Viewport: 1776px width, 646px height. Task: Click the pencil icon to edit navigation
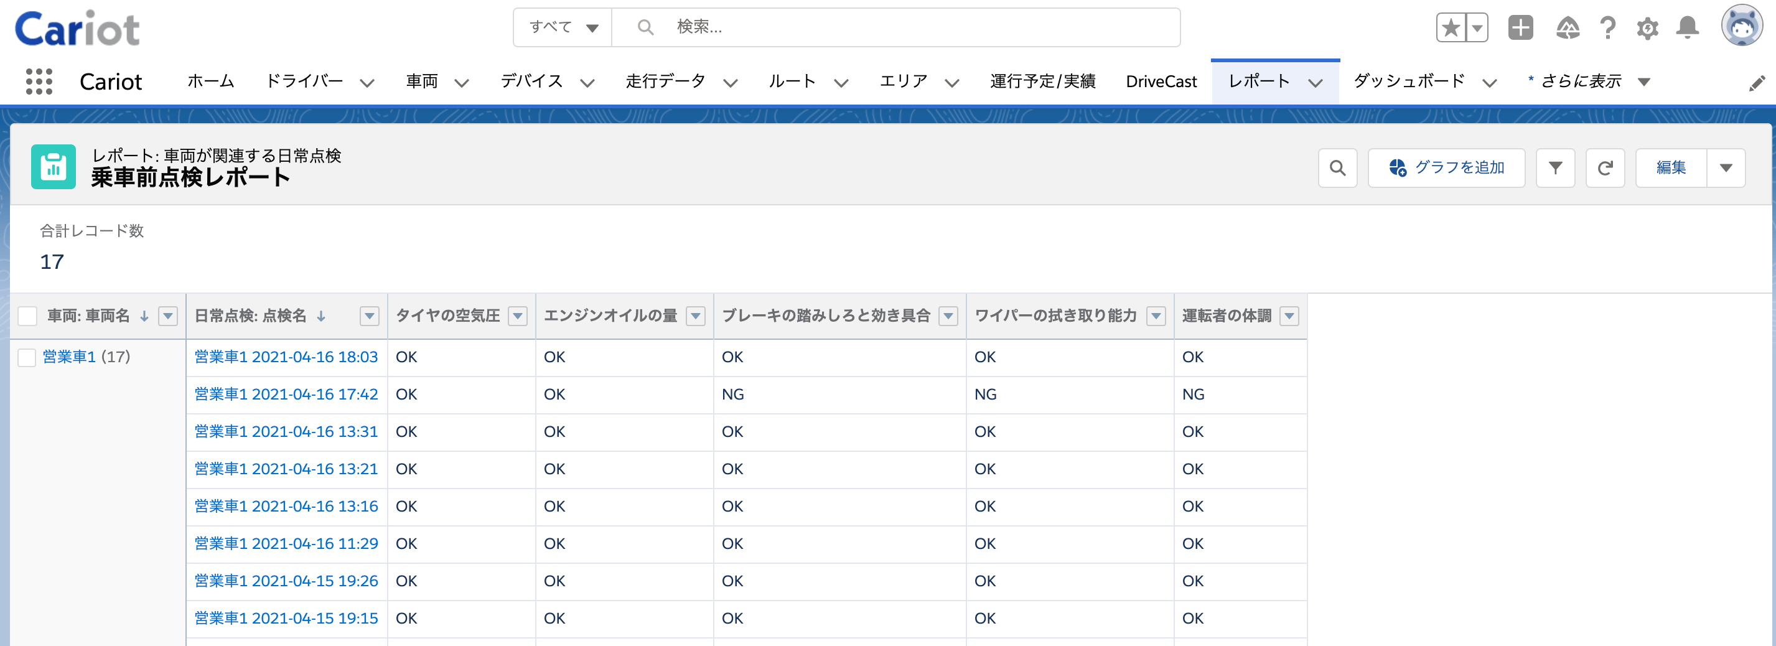[1757, 83]
